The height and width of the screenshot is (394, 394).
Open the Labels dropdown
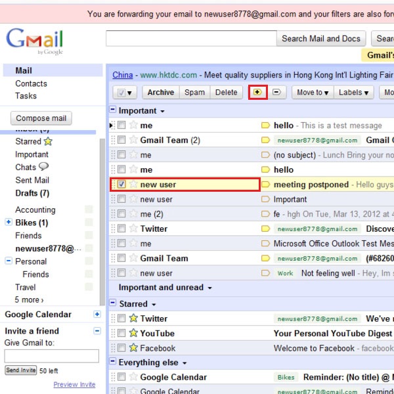353,93
